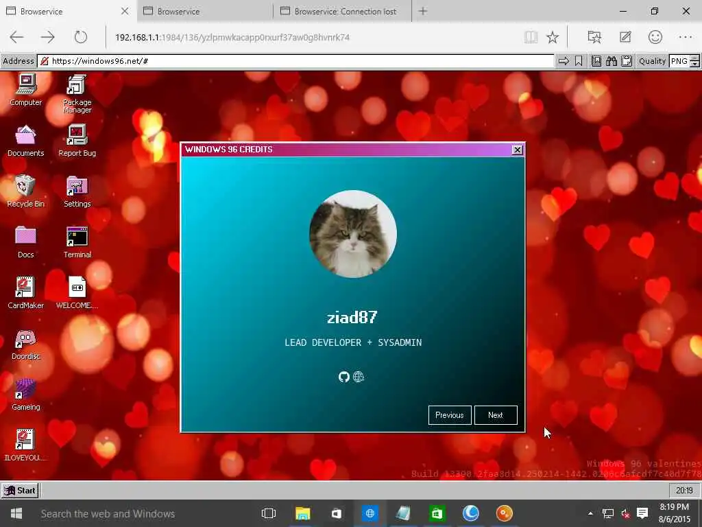This screenshot has width=702, height=527.
Task: Click the ziad87 name text
Action: point(352,317)
